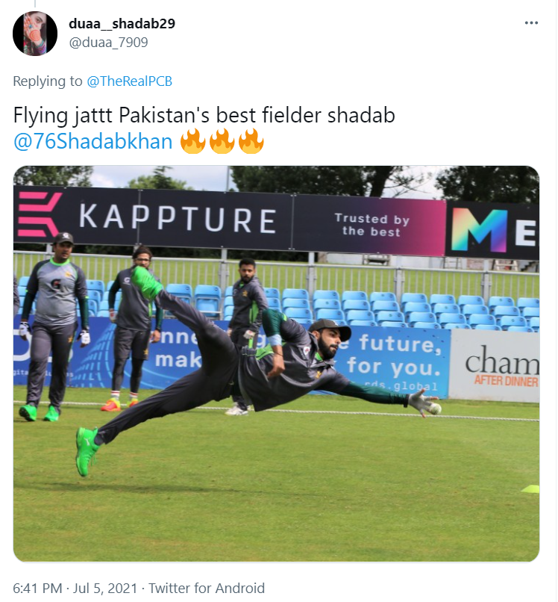Click the pink Kappture logo in the photo
The height and width of the screenshot is (602, 558).
click(x=40, y=214)
